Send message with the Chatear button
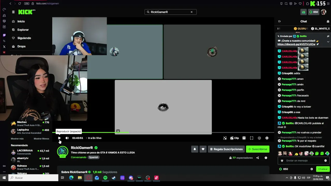The width and height of the screenshot is (331, 186). (323, 169)
